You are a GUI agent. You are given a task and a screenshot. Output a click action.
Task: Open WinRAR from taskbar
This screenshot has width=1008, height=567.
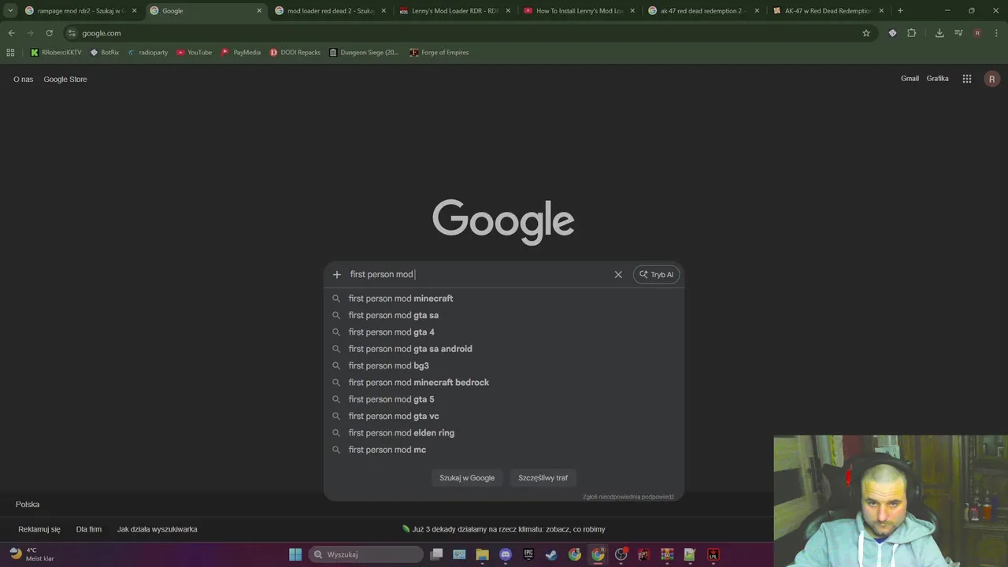pyautogui.click(x=667, y=554)
